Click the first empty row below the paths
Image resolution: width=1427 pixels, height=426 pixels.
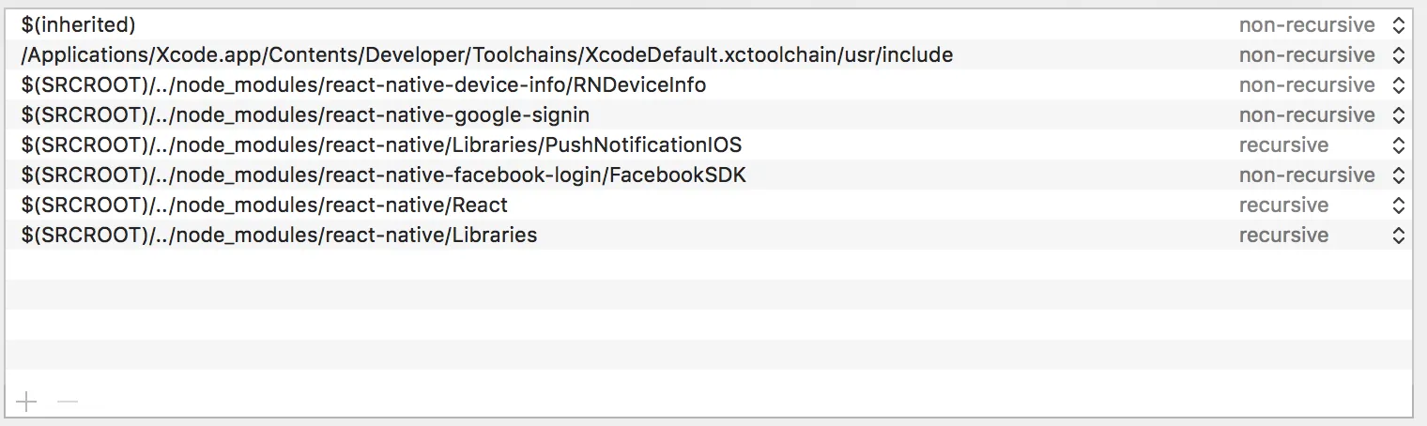pyautogui.click(x=657, y=265)
